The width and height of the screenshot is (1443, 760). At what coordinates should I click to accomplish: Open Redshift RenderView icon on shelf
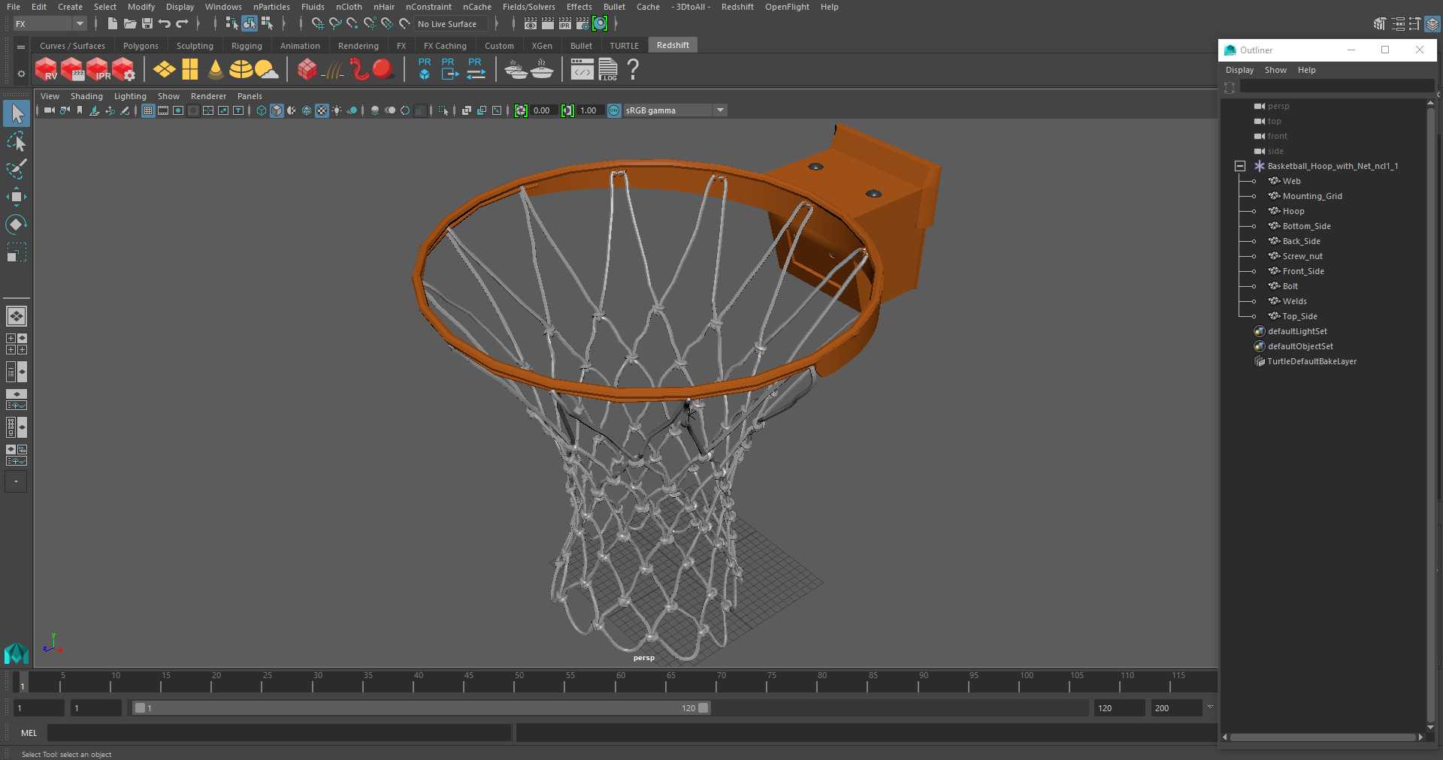point(47,70)
